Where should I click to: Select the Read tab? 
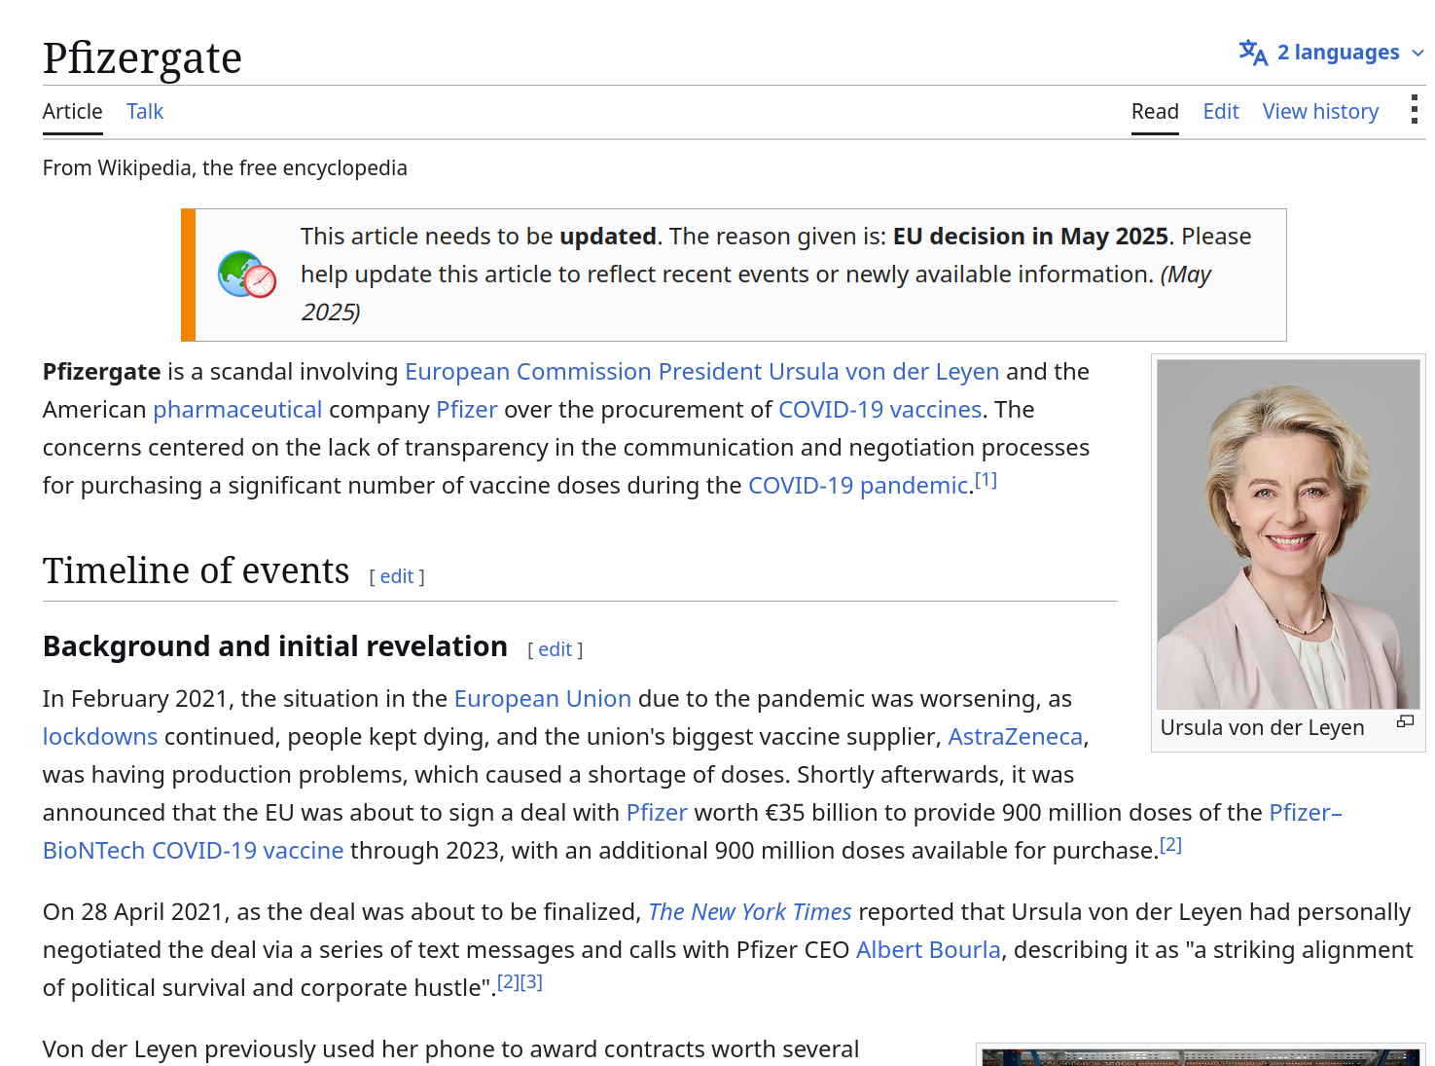click(1155, 112)
